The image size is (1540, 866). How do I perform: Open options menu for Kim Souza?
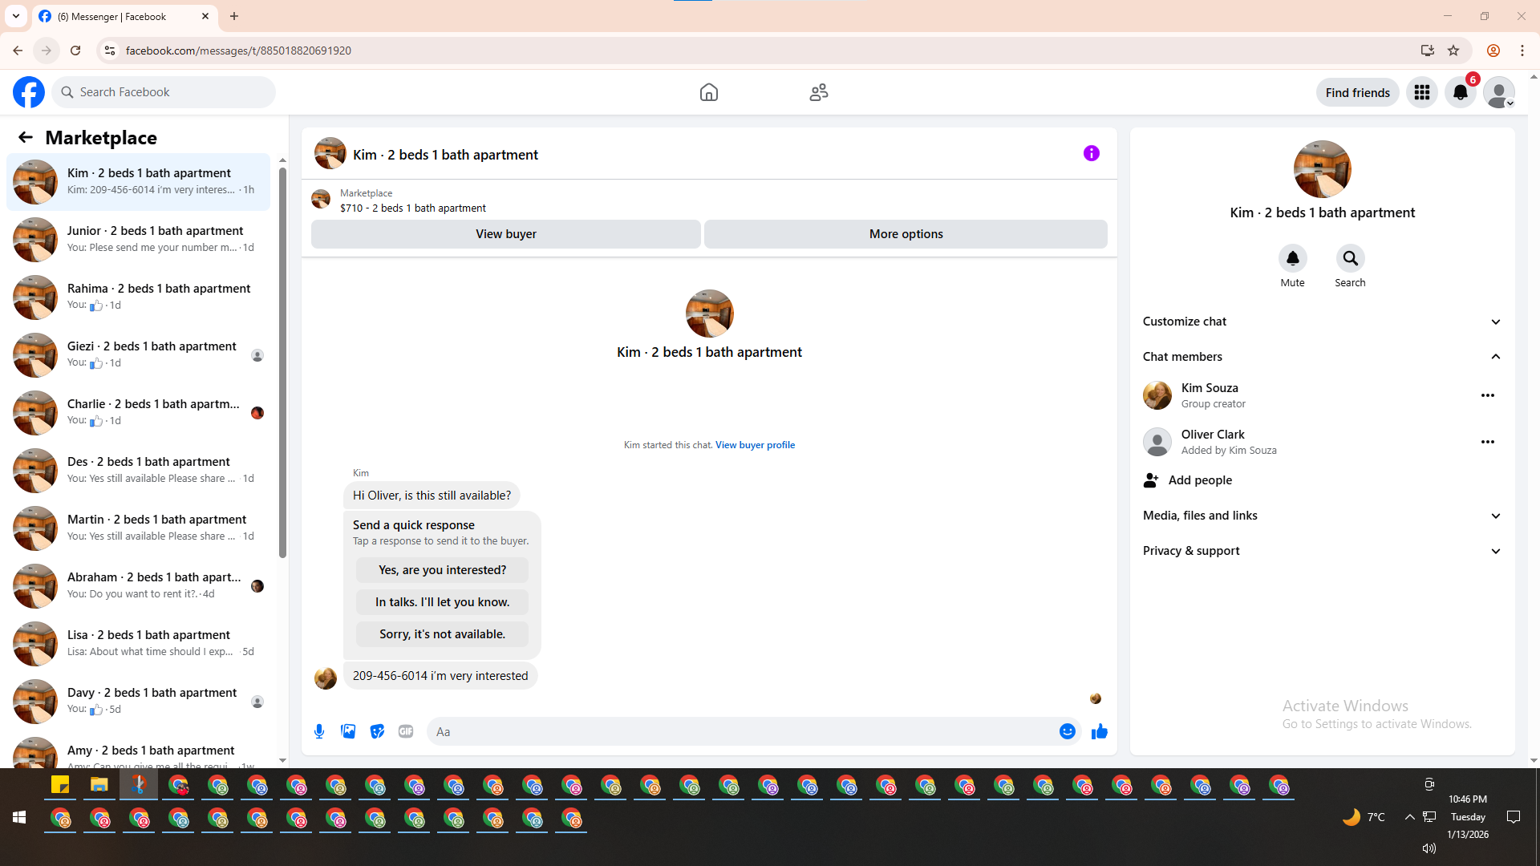pyautogui.click(x=1487, y=395)
